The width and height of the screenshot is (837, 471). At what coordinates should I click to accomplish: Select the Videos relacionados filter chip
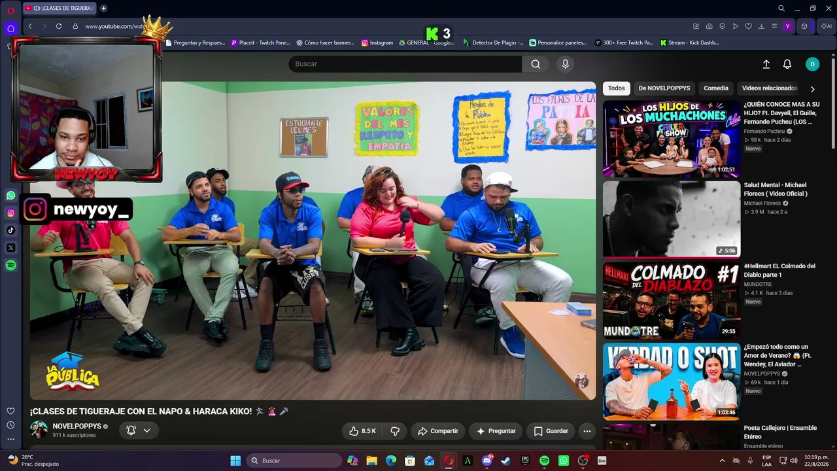click(770, 88)
